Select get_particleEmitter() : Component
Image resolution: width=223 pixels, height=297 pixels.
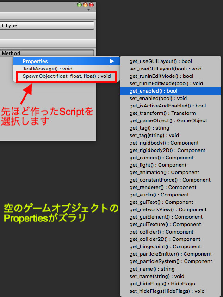click(170, 254)
